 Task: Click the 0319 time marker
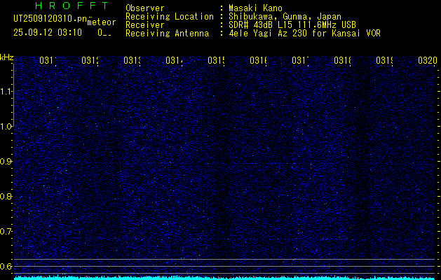click(x=384, y=60)
